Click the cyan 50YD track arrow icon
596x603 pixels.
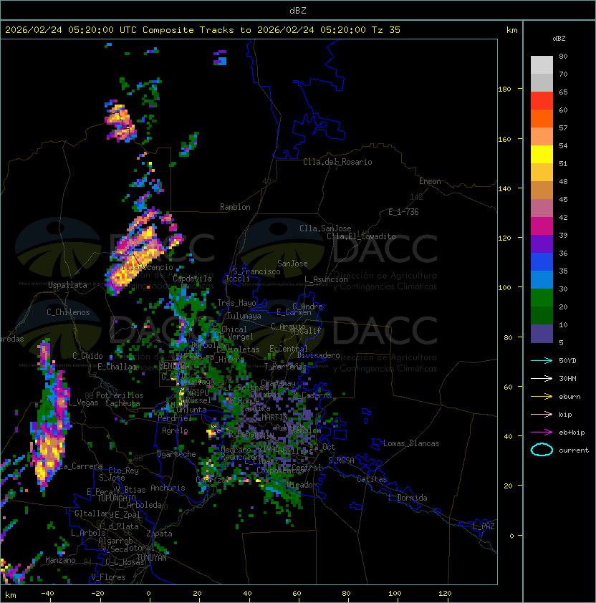[542, 360]
